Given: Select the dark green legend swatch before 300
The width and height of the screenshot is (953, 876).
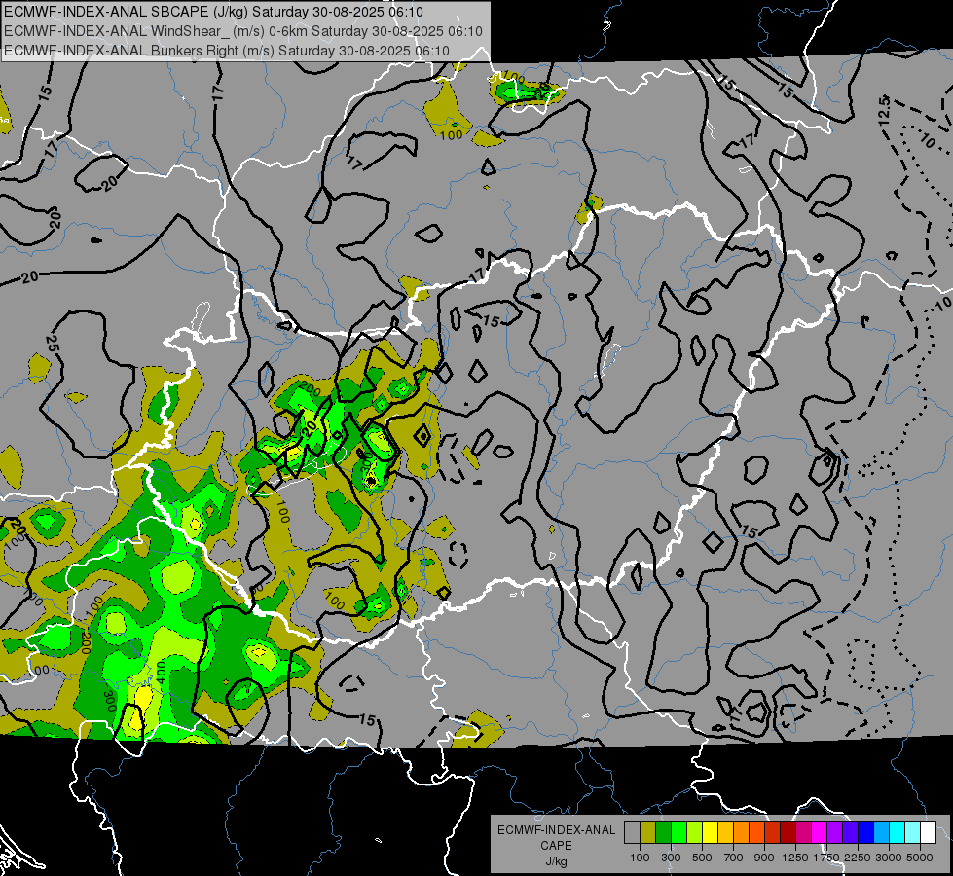Looking at the screenshot, I should point(663,832).
